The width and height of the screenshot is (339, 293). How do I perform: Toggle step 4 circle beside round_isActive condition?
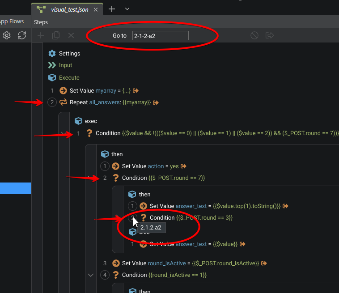click(x=105, y=275)
